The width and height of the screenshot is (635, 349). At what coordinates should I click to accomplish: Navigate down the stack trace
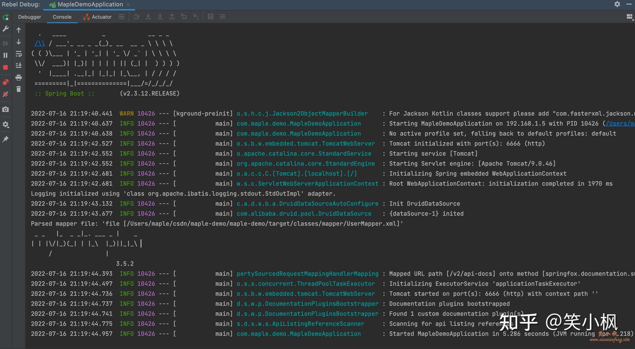(x=19, y=42)
